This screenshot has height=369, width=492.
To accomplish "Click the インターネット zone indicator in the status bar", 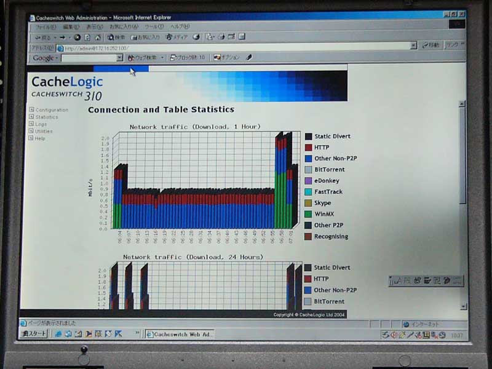I will point(421,325).
